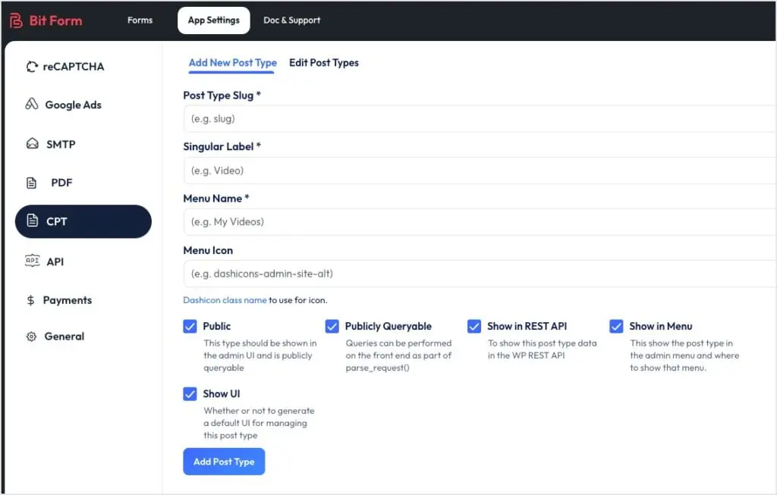Open General settings gear icon

tap(31, 336)
